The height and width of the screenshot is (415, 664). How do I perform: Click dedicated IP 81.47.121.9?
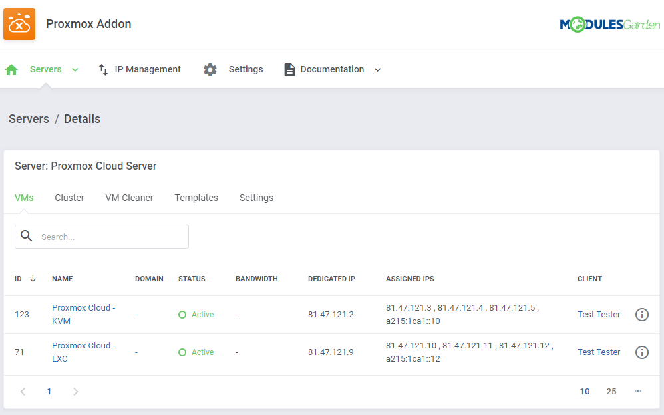pyautogui.click(x=331, y=352)
